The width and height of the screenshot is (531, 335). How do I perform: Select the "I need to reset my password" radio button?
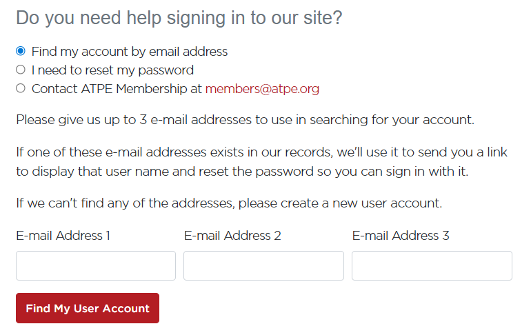[21, 70]
